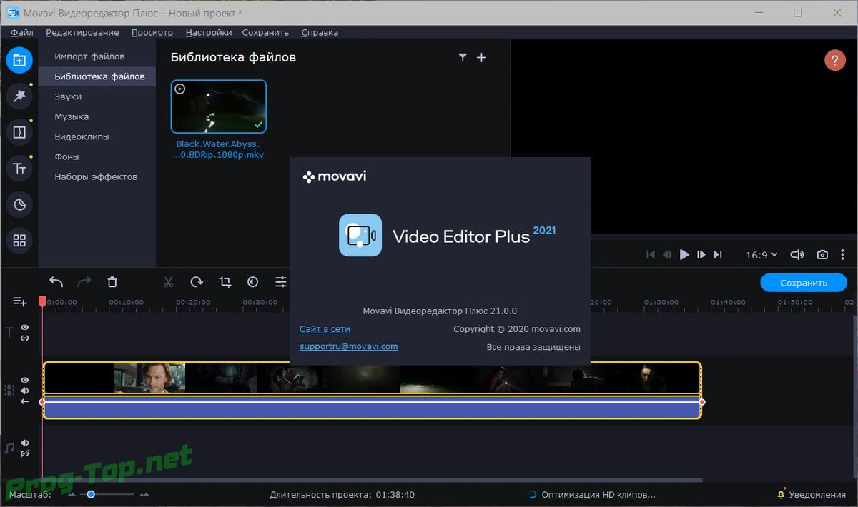Jump to the next clip
The height and width of the screenshot is (507, 858).
point(718,255)
